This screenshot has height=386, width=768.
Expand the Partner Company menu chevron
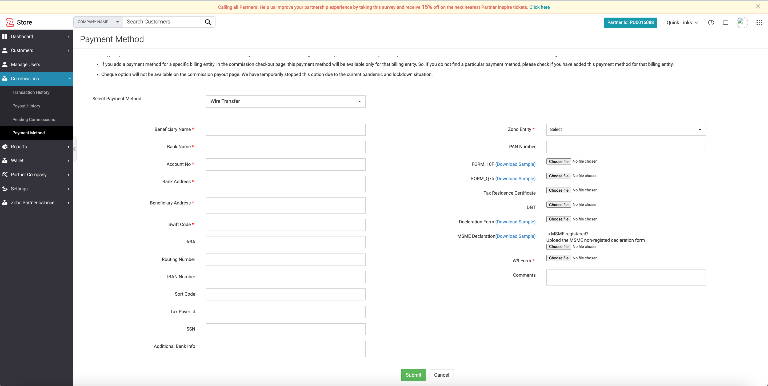click(69, 175)
